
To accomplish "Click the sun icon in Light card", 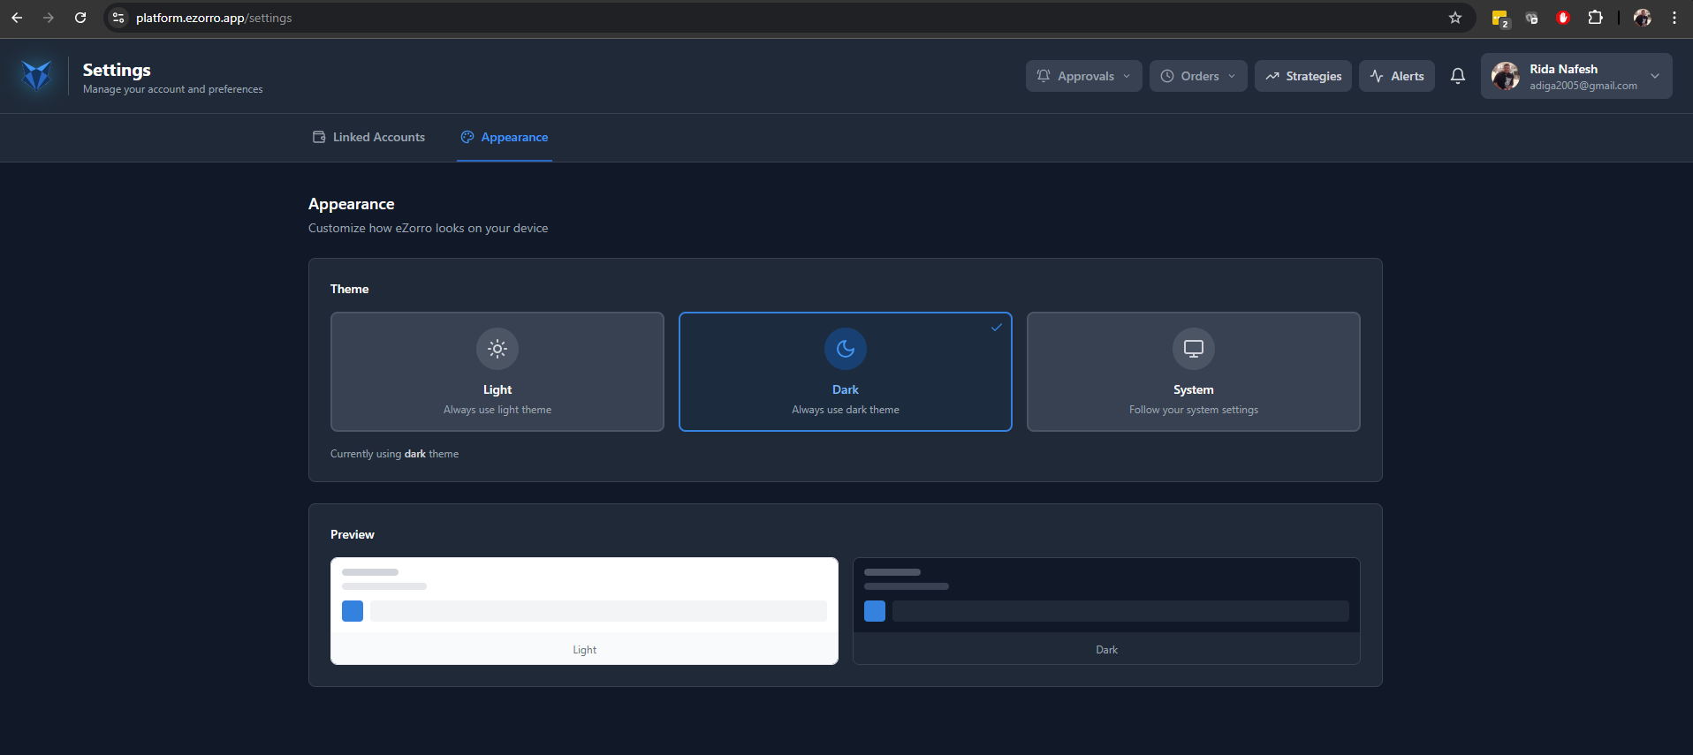I will (x=497, y=349).
